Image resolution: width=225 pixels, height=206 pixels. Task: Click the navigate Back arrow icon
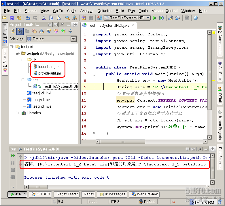84,18
